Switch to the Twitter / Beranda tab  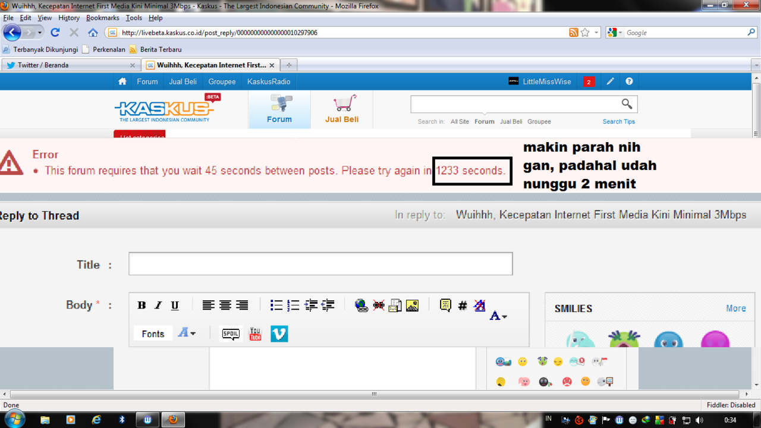pyautogui.click(x=70, y=65)
